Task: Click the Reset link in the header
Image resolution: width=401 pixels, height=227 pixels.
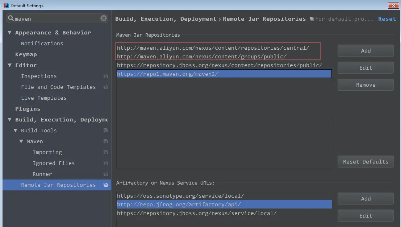Action: point(387,18)
